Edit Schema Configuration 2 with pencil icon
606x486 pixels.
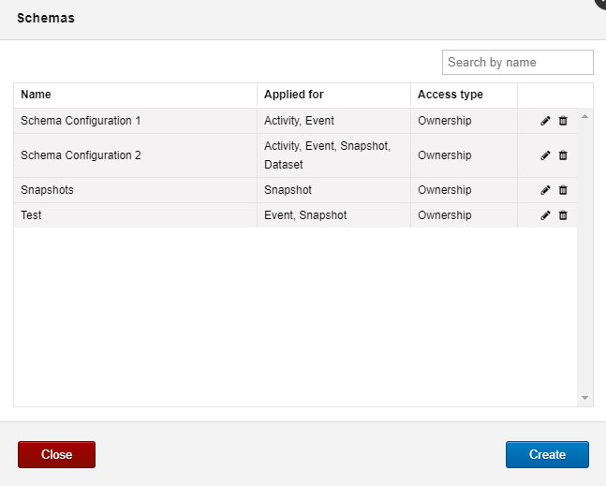pos(545,155)
